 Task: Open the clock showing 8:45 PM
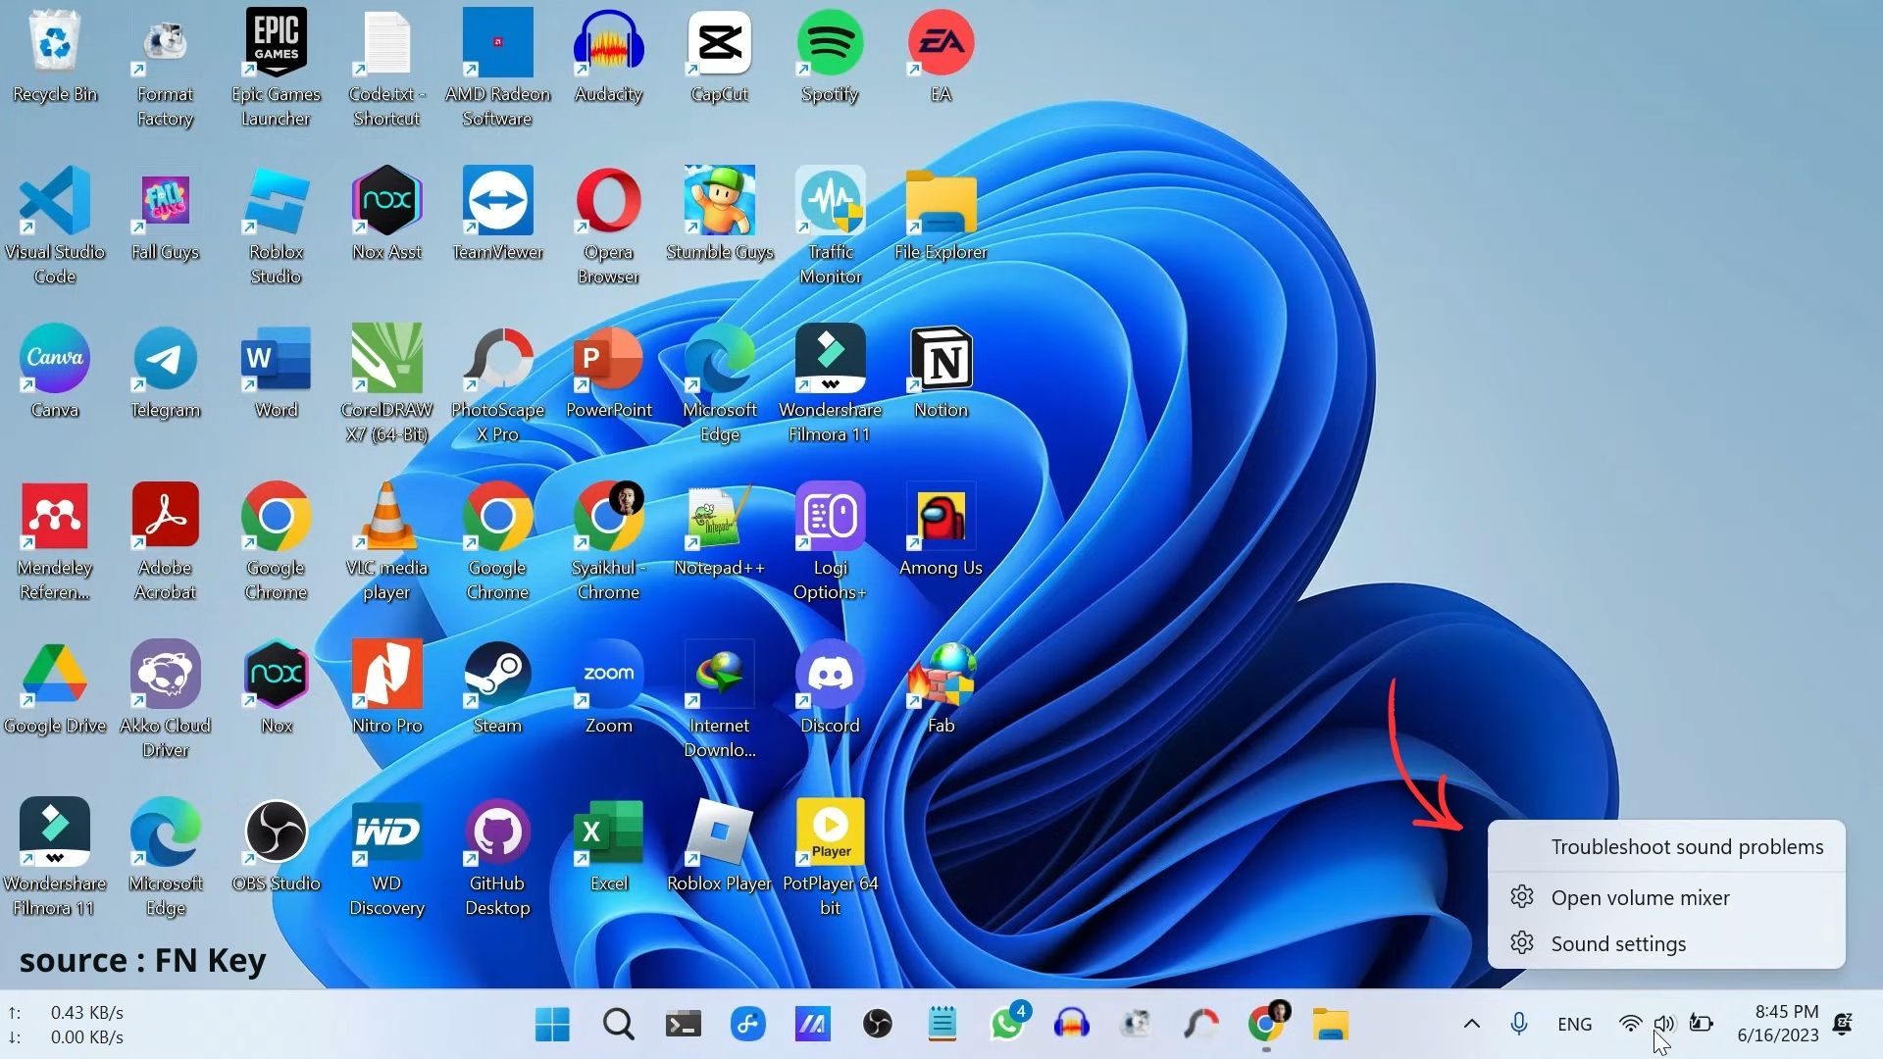1777,1024
